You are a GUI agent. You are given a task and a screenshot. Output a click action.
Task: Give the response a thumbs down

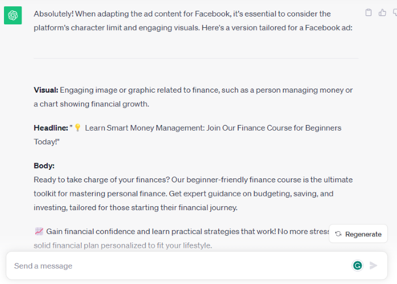394,12
